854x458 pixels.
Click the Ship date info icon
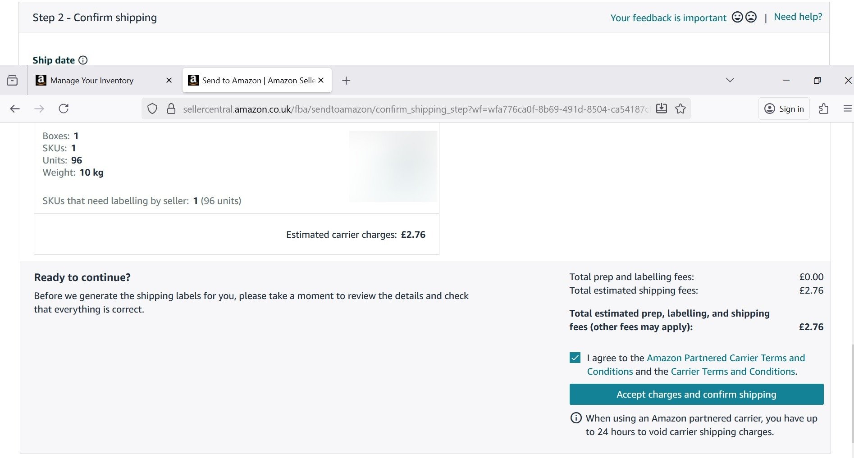click(83, 60)
